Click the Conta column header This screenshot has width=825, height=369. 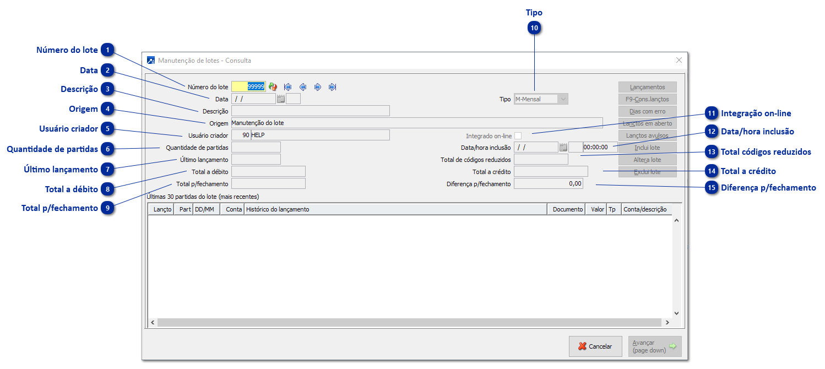(x=232, y=209)
